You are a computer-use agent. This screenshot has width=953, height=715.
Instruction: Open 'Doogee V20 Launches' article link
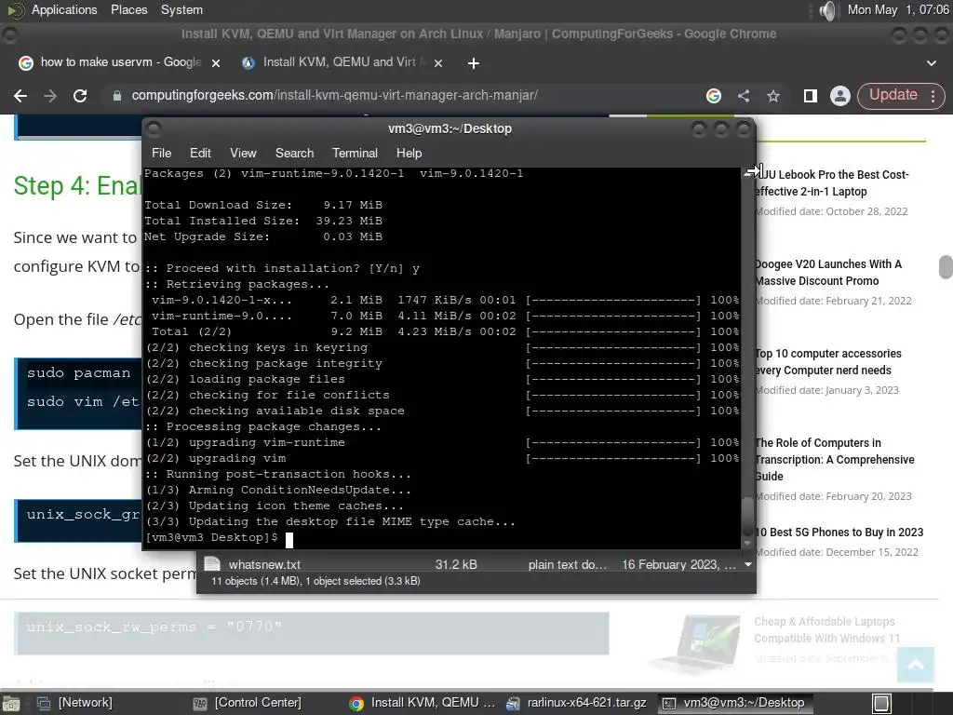(x=827, y=273)
